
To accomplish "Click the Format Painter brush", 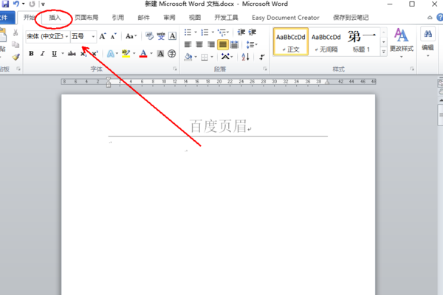I will [16, 57].
